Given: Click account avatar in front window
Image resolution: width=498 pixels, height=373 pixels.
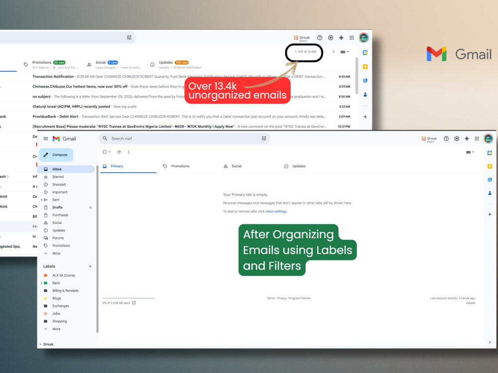Looking at the screenshot, I should [488, 139].
